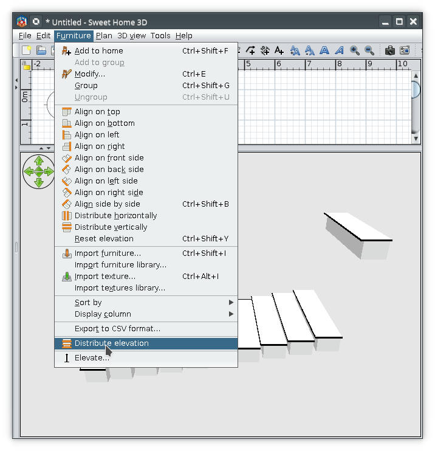
Task: Choose Align on front side
Action: (x=146, y=157)
